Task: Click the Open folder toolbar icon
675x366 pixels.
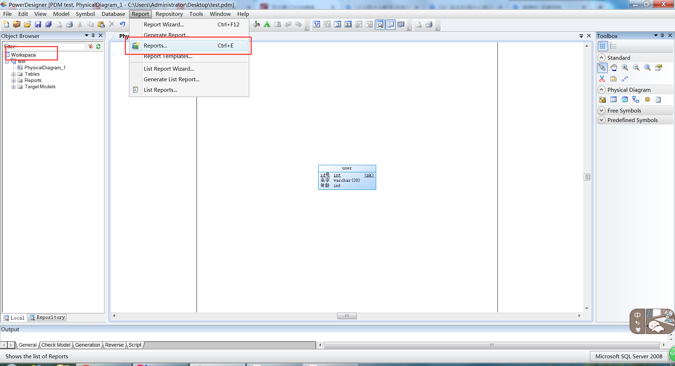Action: coord(27,24)
